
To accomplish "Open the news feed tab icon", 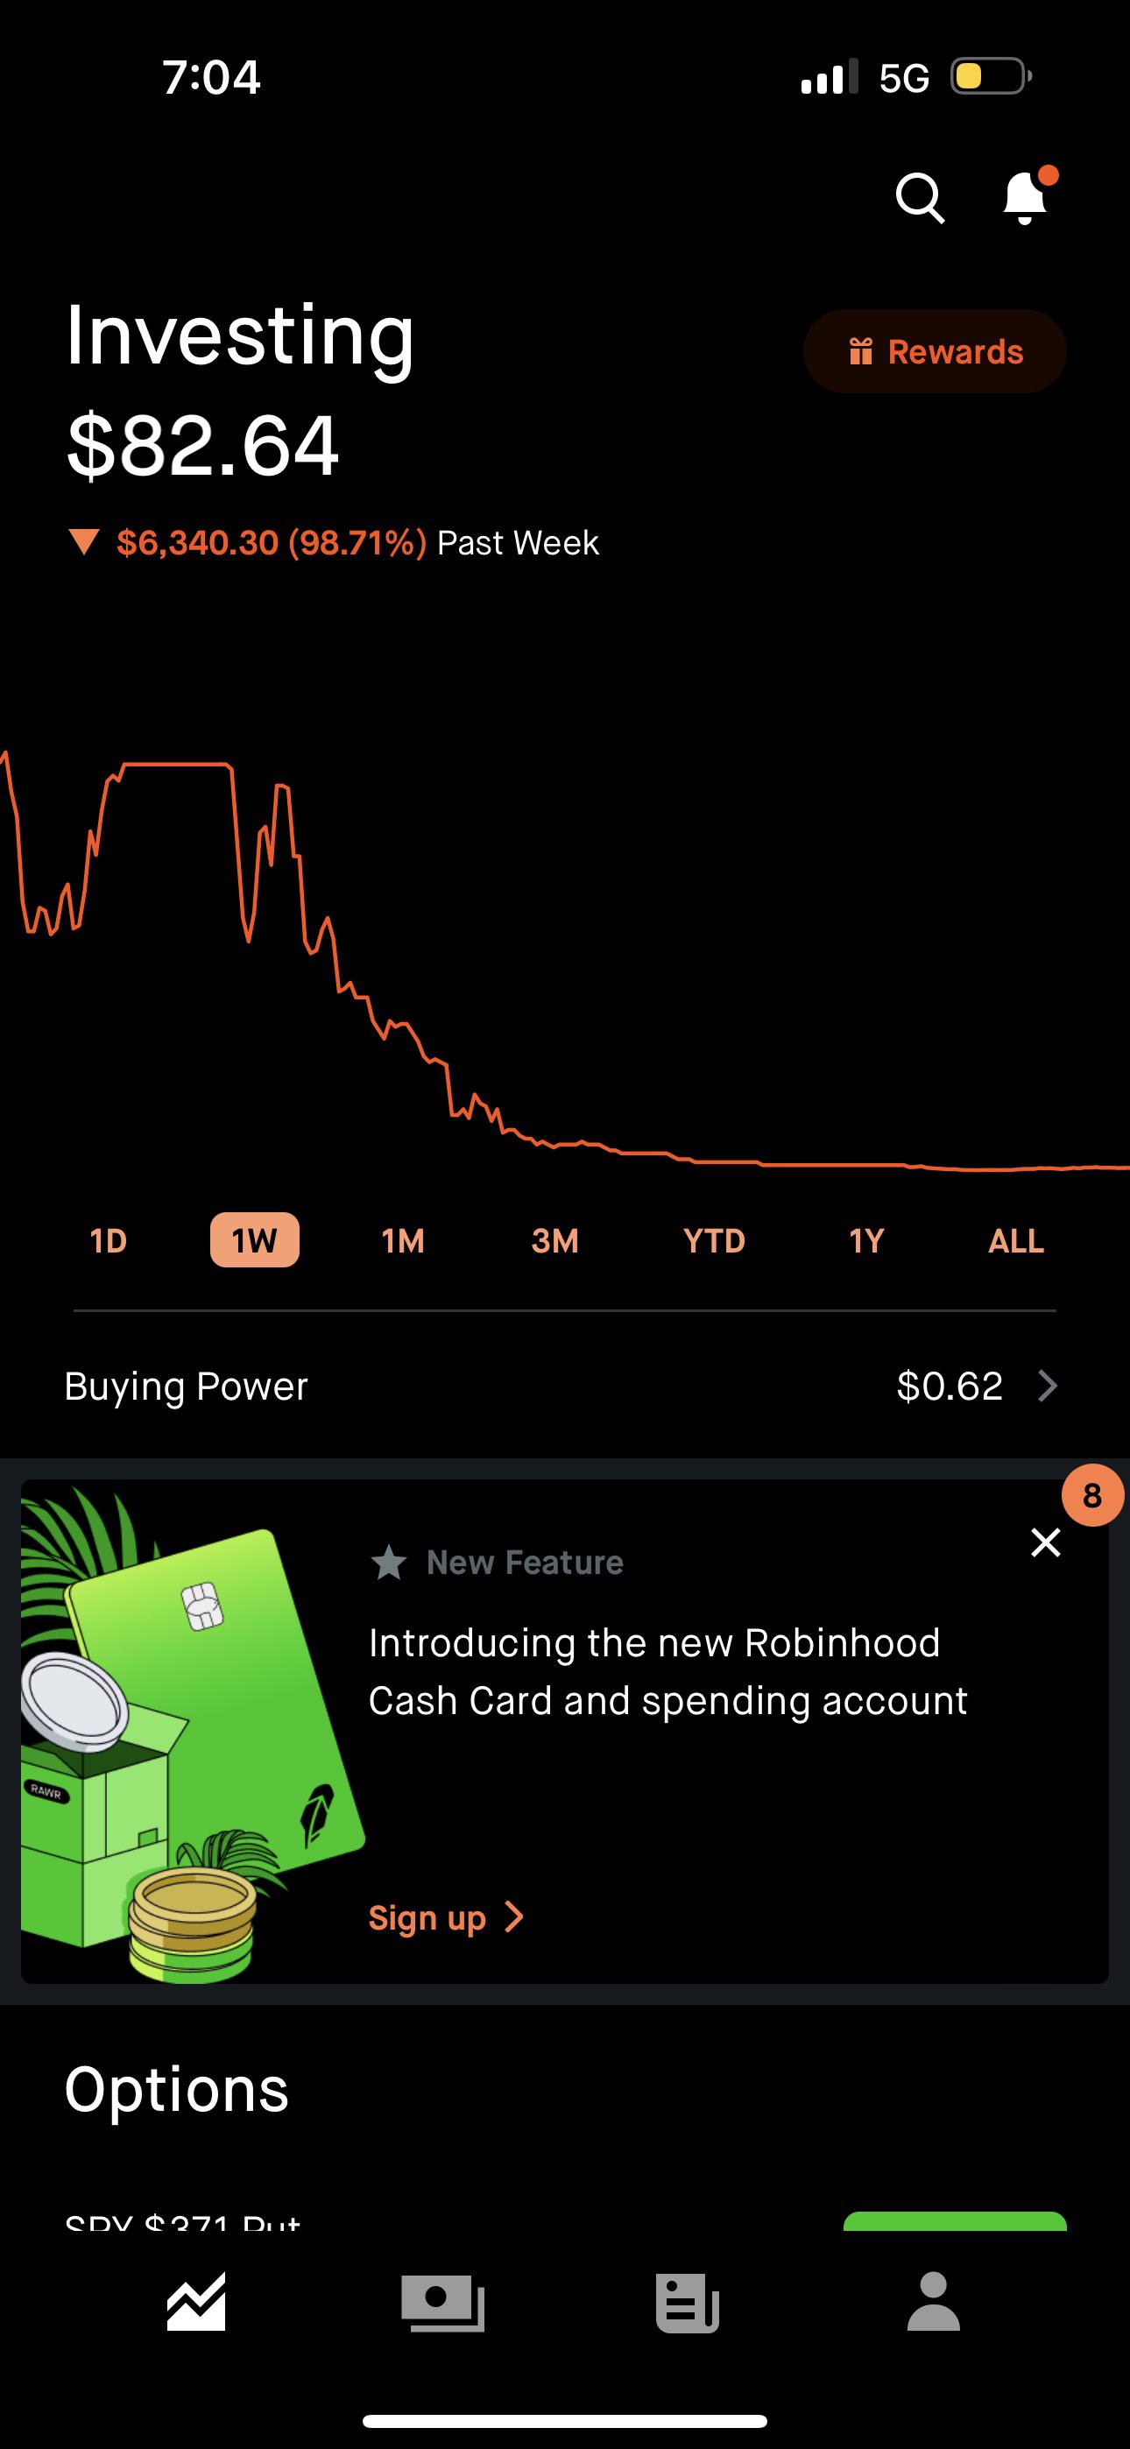I will coord(688,2302).
